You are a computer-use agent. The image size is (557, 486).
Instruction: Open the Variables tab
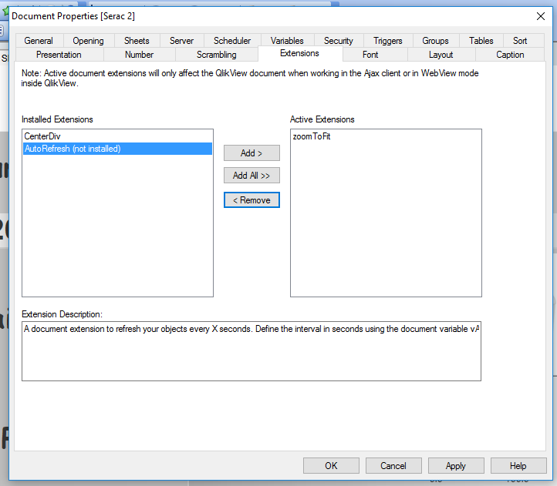click(x=287, y=41)
